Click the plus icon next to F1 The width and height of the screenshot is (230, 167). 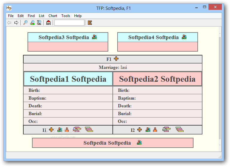(x=116, y=59)
